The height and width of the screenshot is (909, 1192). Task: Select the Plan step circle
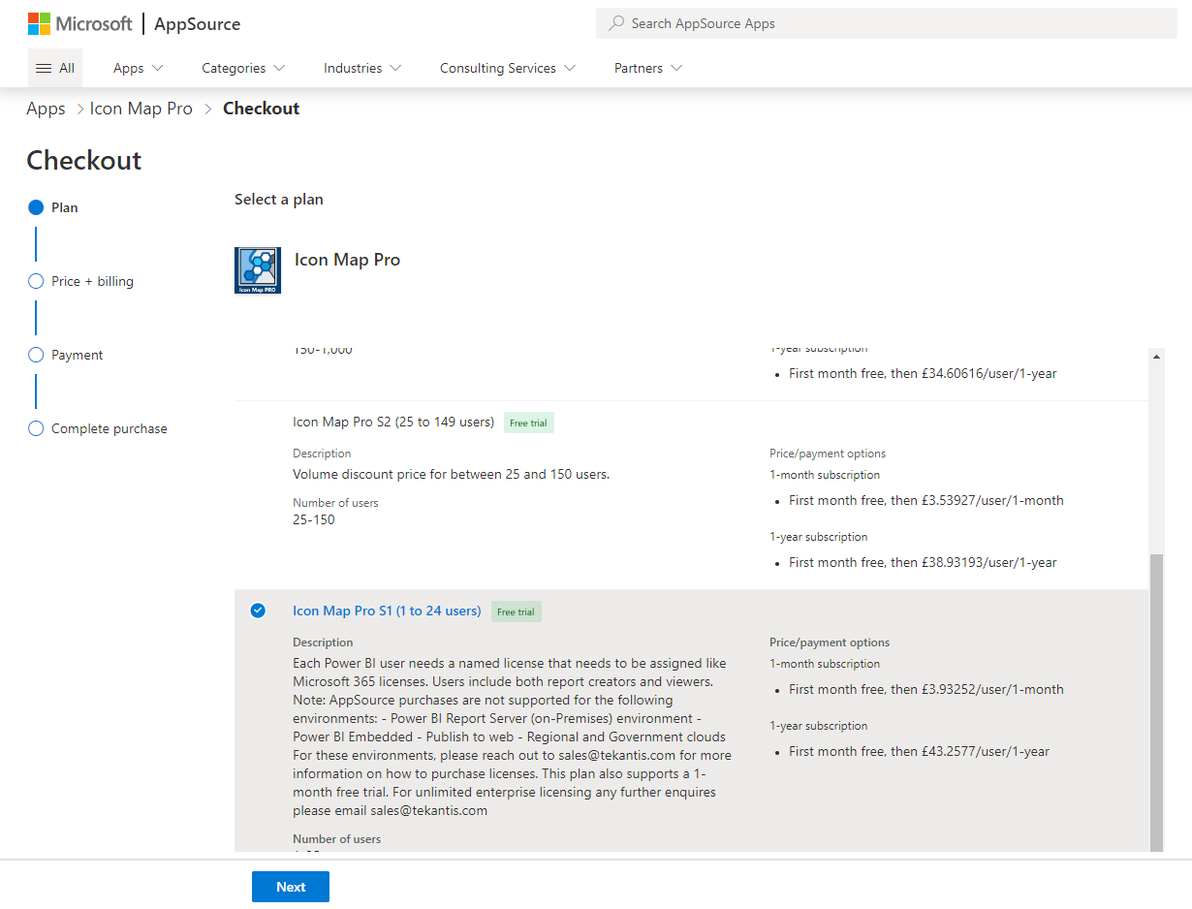[x=36, y=207]
